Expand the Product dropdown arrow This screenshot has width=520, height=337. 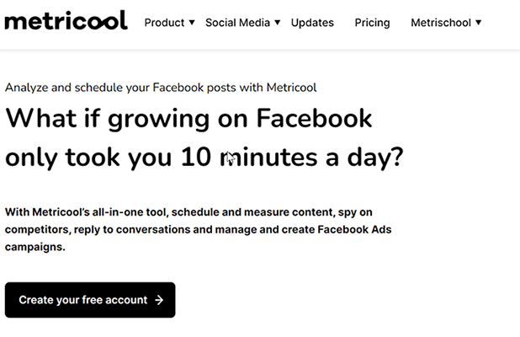coord(192,23)
